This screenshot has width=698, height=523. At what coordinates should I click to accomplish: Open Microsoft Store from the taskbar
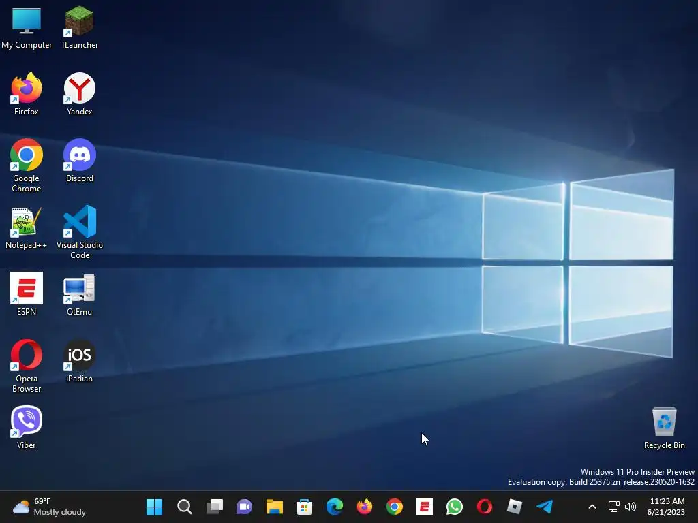pyautogui.click(x=305, y=507)
